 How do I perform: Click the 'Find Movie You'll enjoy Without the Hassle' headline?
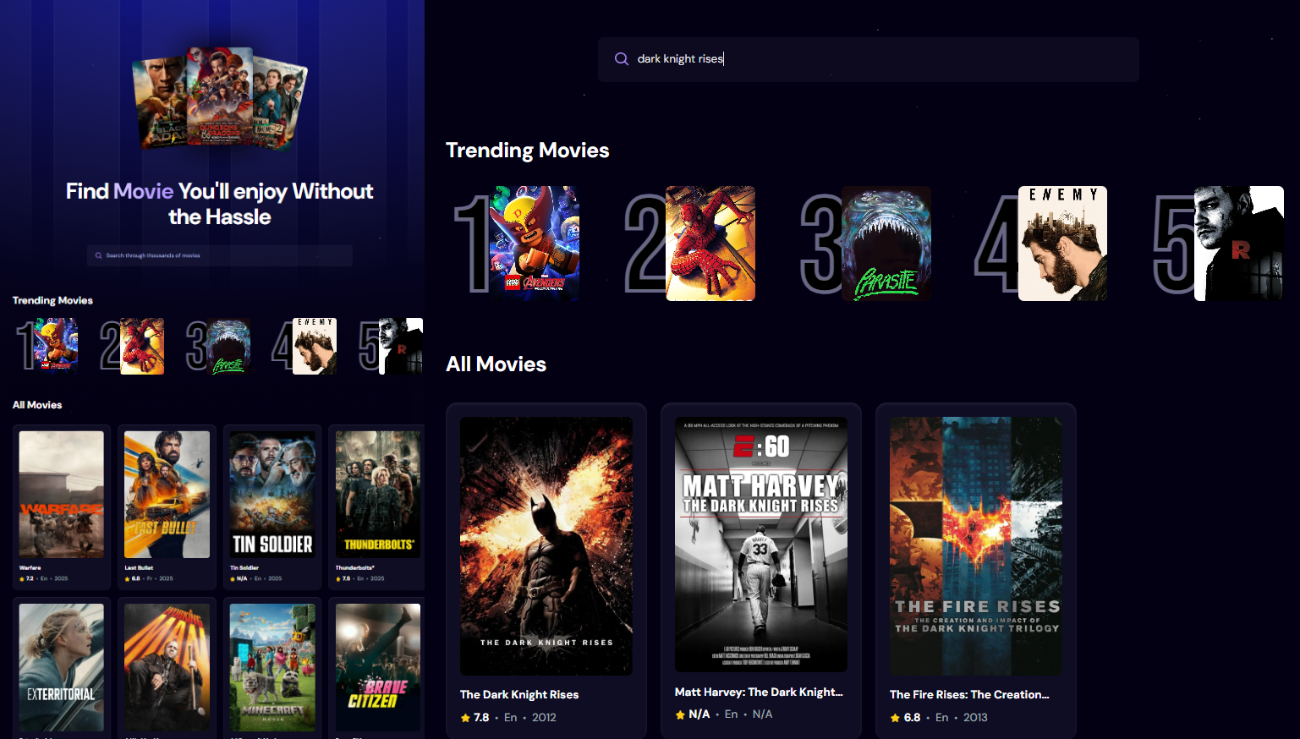coord(220,204)
